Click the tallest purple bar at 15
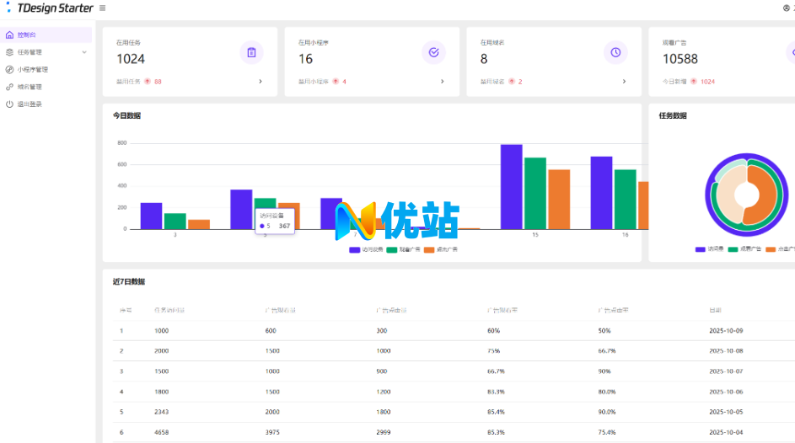Image resolution: width=795 pixels, height=443 pixels. [x=511, y=186]
